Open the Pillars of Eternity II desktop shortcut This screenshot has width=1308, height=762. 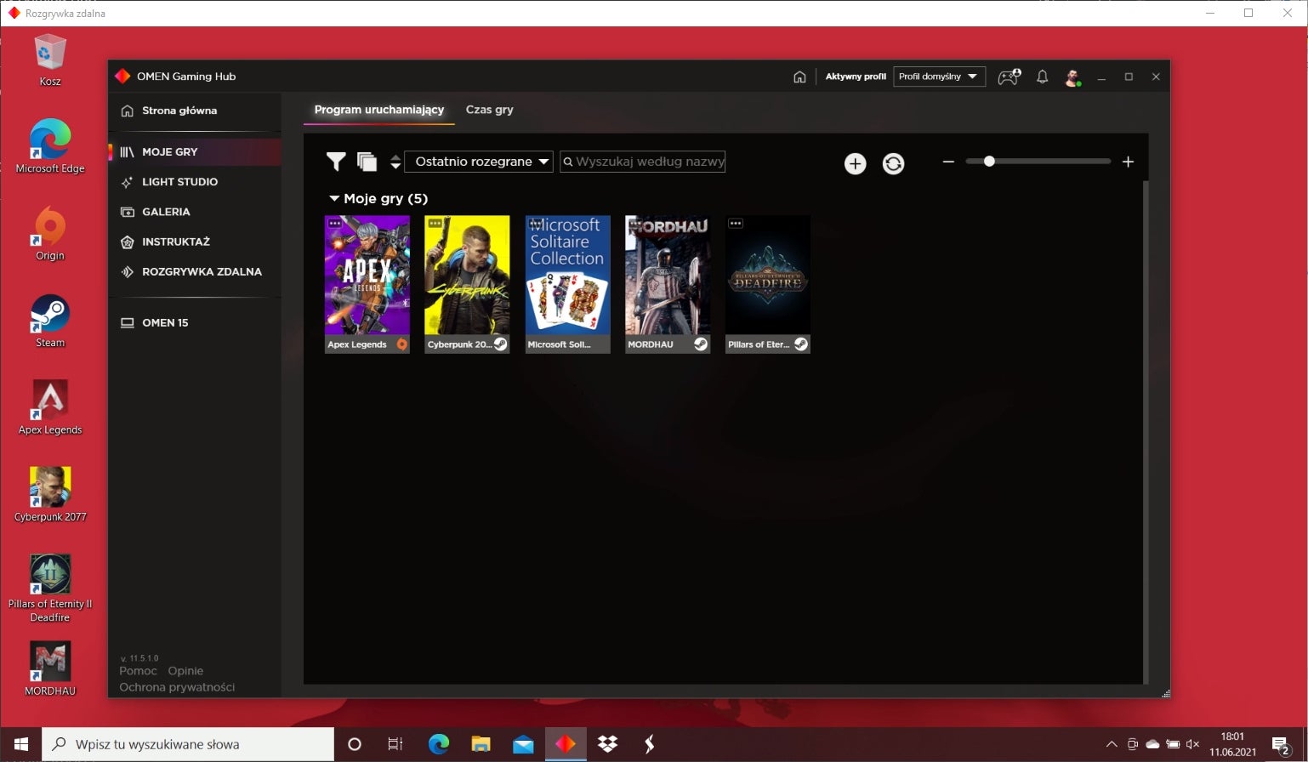point(50,588)
